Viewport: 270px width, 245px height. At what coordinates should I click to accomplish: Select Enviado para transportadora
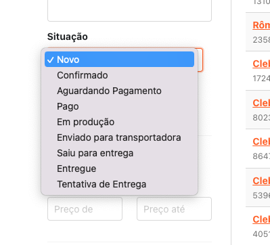pyautogui.click(x=119, y=137)
